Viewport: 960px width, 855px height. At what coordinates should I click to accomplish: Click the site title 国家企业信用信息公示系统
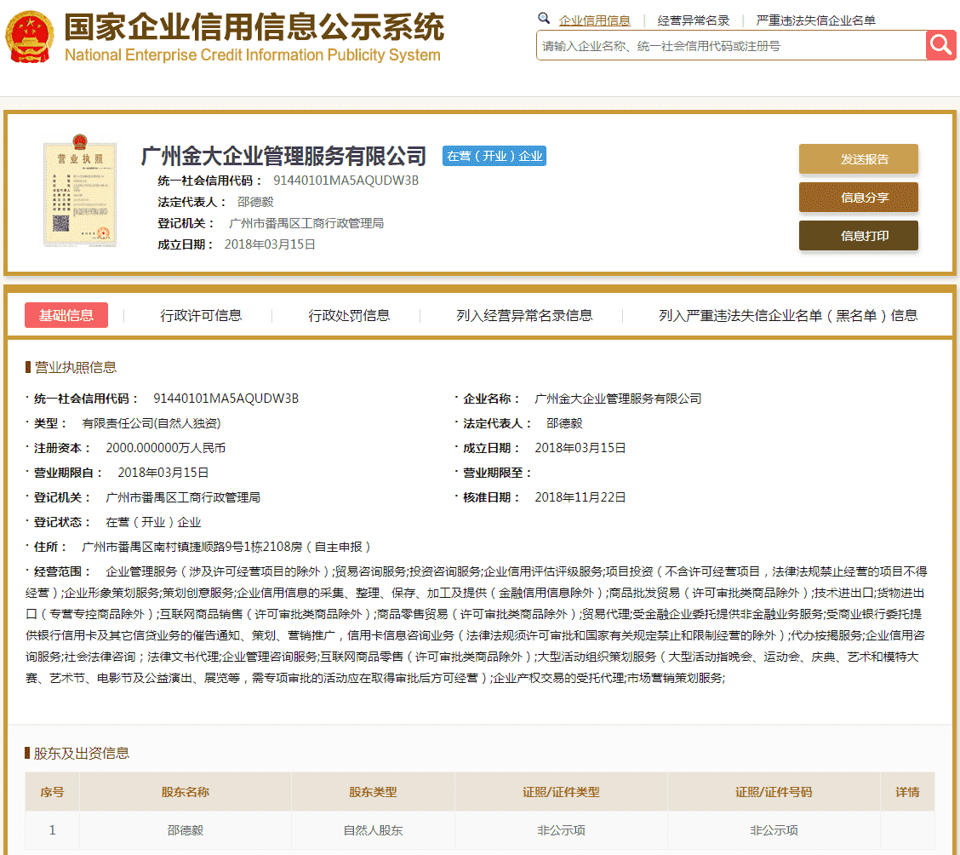click(254, 27)
